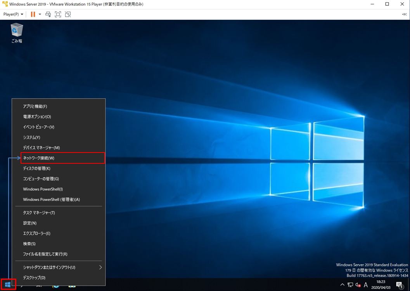Choose デスクトップ(D) in the menu
Screen dimensions: 410x291
point(59,278)
